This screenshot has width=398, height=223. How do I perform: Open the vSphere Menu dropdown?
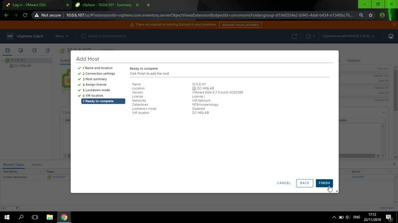click(62, 36)
